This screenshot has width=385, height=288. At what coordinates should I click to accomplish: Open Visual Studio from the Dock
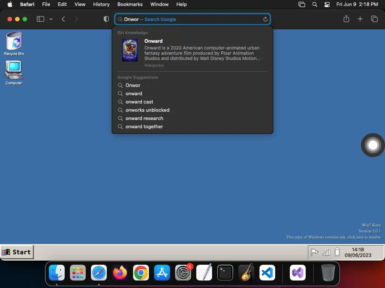(x=298, y=273)
